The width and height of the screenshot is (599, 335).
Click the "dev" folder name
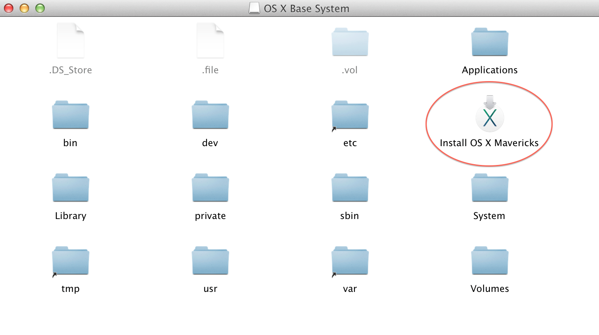tap(210, 143)
